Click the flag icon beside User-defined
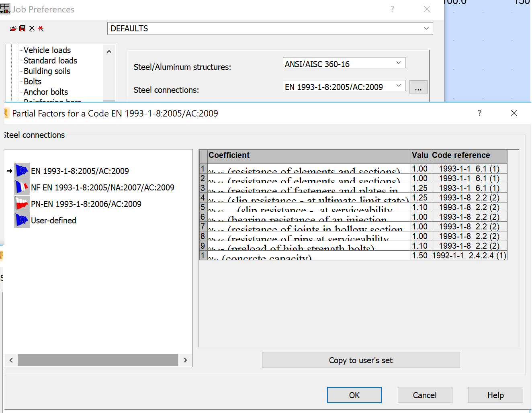The width and height of the screenshot is (532, 413). click(x=22, y=220)
